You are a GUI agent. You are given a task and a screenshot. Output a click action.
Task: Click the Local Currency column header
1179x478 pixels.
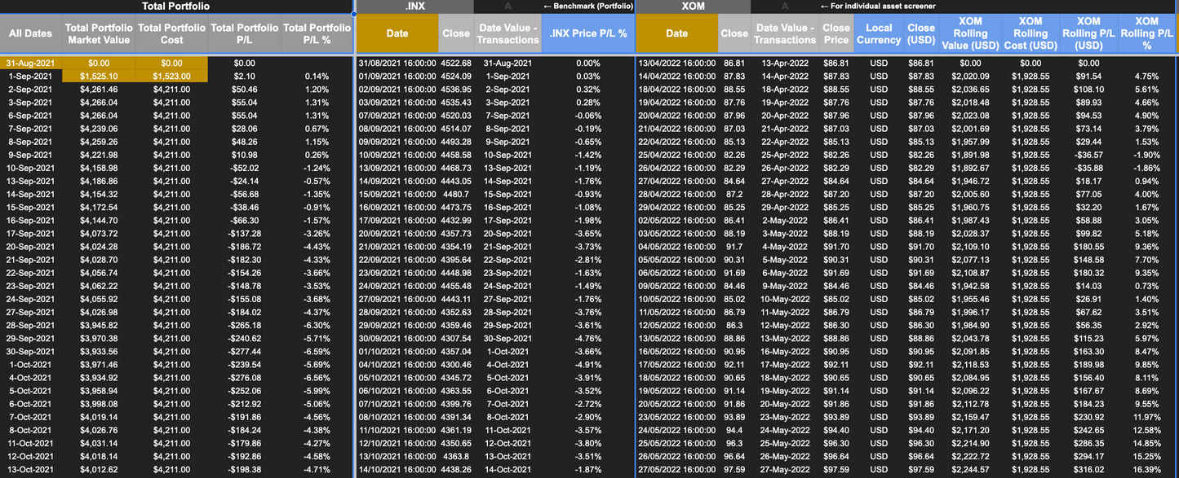(879, 33)
